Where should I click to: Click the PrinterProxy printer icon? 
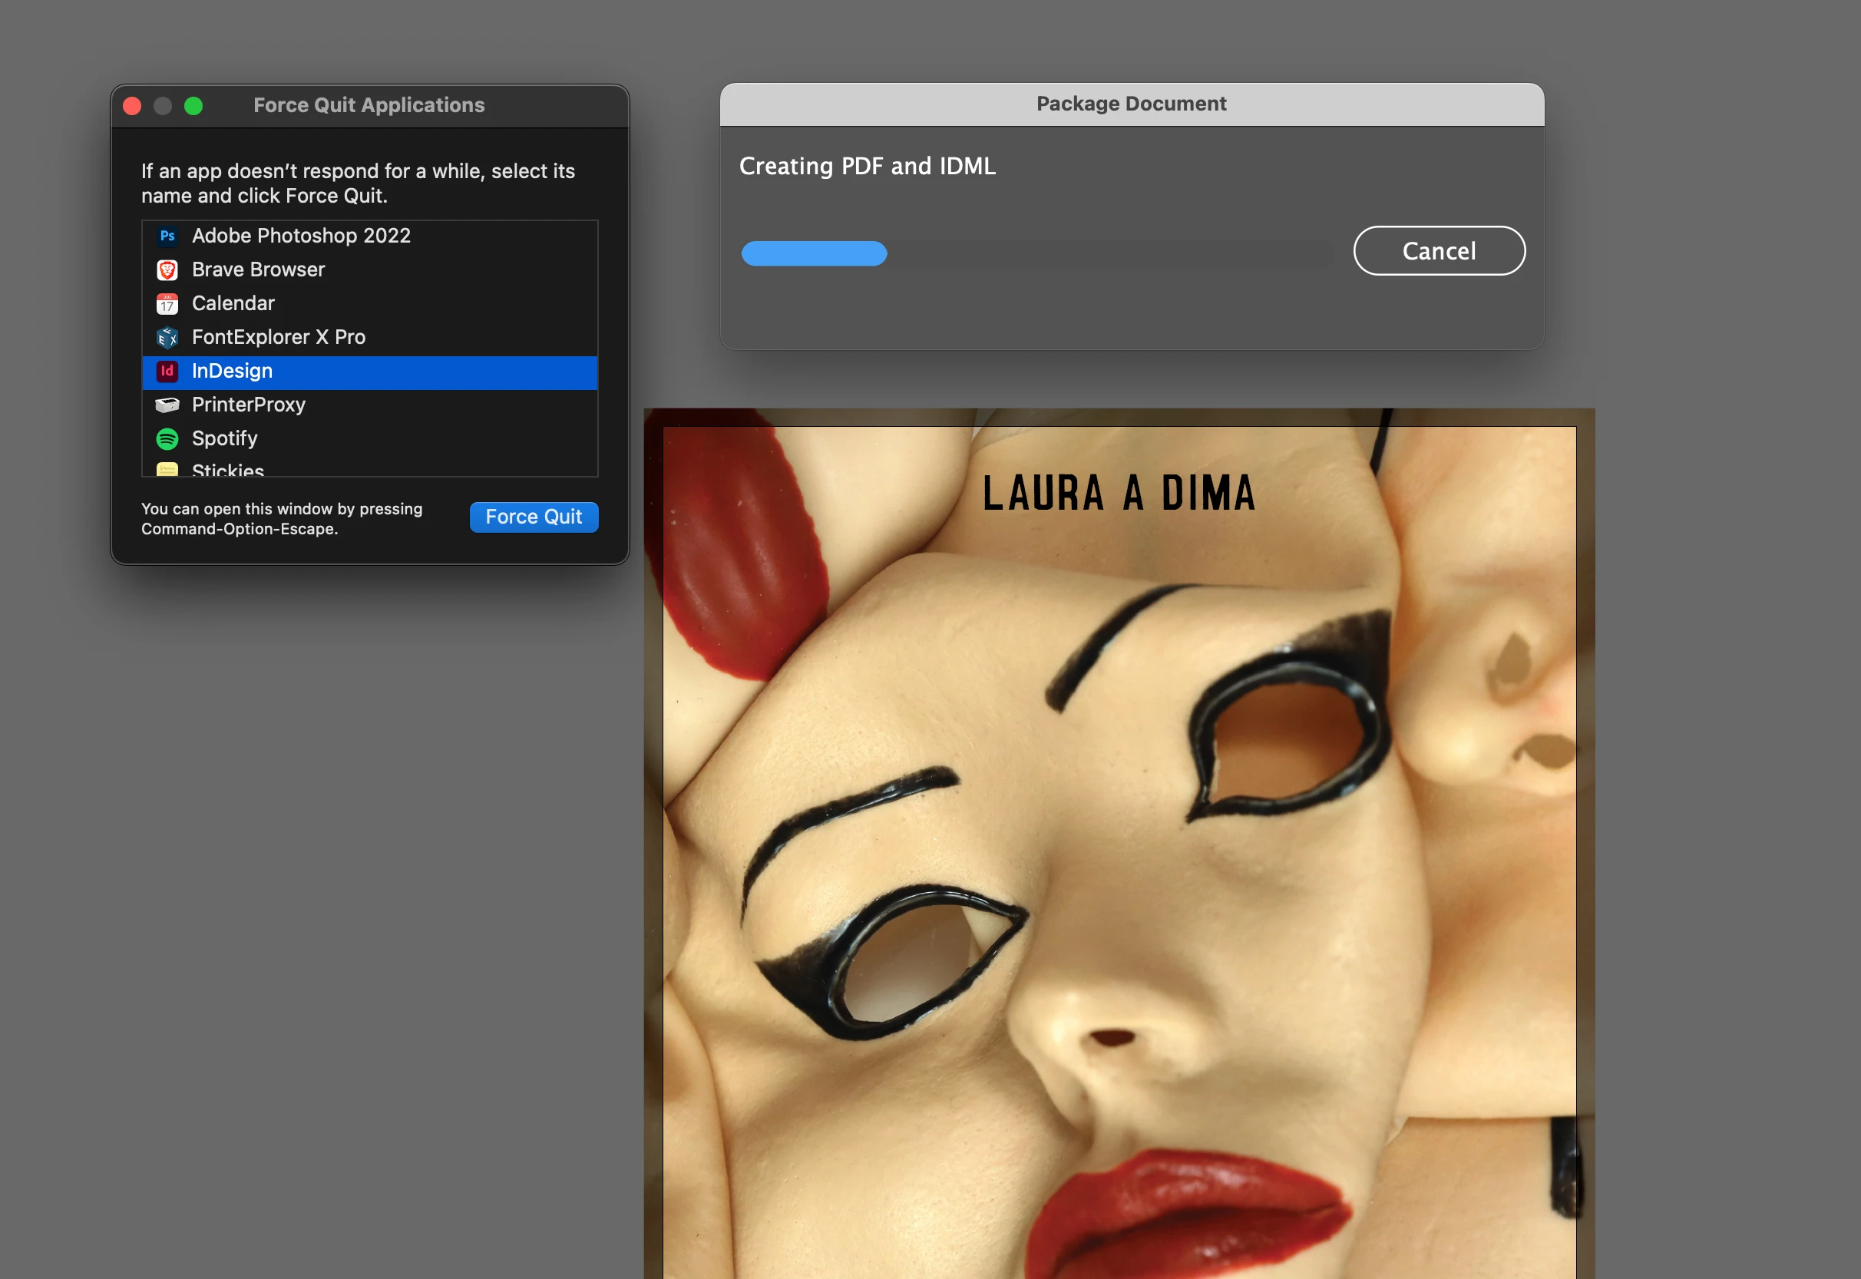pos(167,405)
